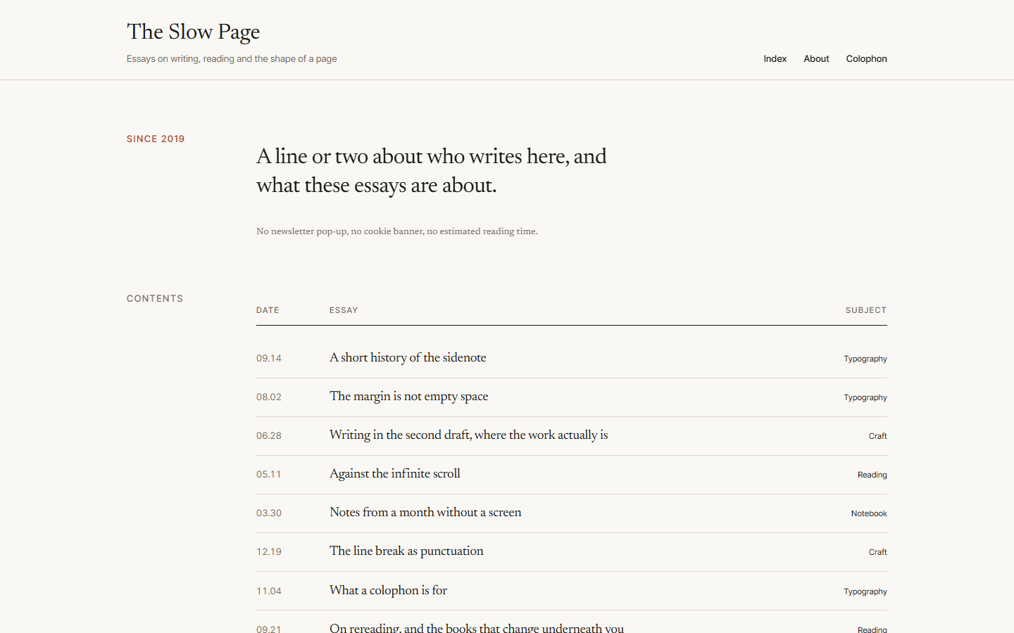This screenshot has width=1014, height=633.
Task: Open 'Against the infinite scroll' essay
Action: tap(394, 473)
